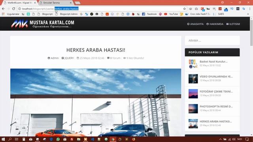
Task: Open FOTOĞRAF ÇEKME TEKNİ... popular post
Action: coord(216,92)
